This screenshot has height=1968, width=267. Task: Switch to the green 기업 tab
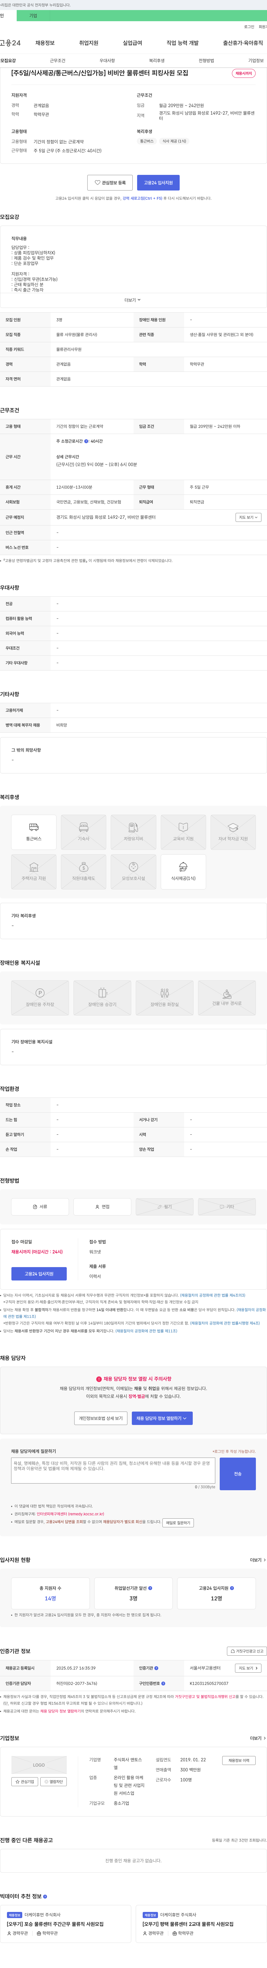(x=33, y=15)
